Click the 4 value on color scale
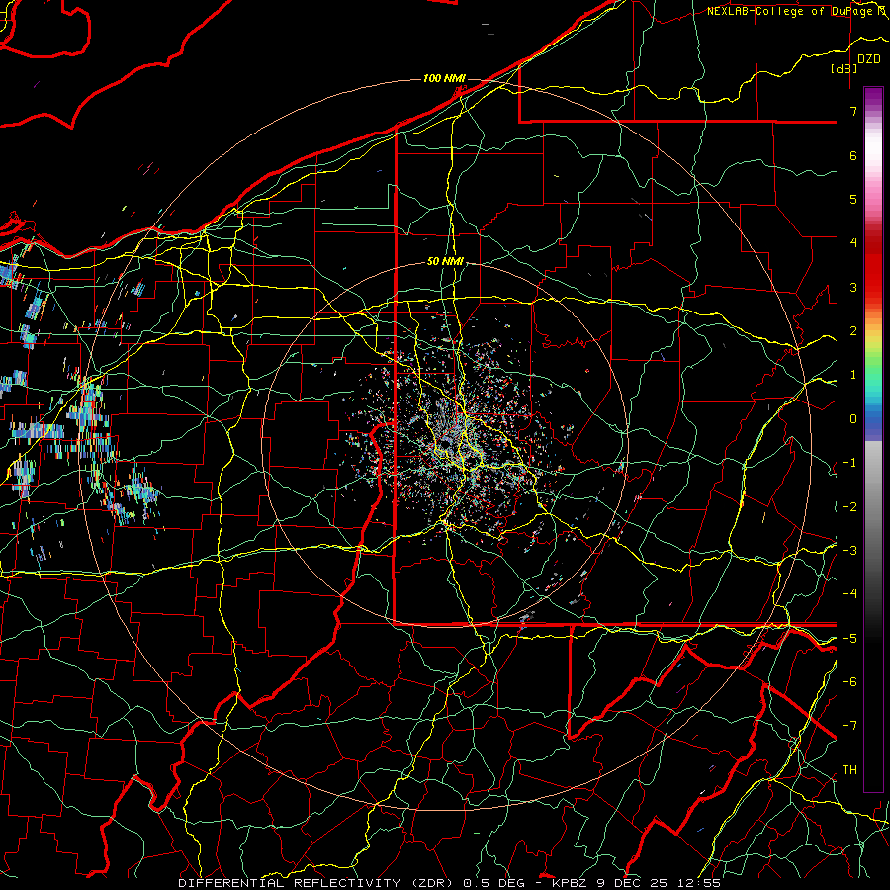This screenshot has width=890, height=890. [x=853, y=243]
